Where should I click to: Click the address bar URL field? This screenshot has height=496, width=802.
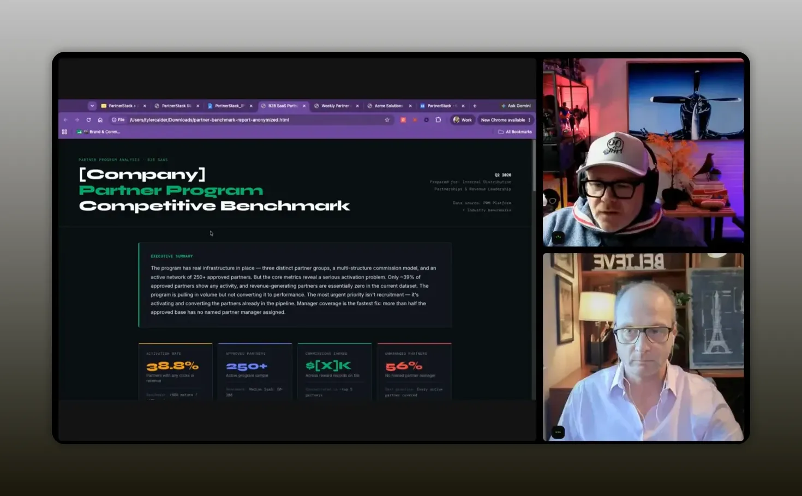[251, 120]
